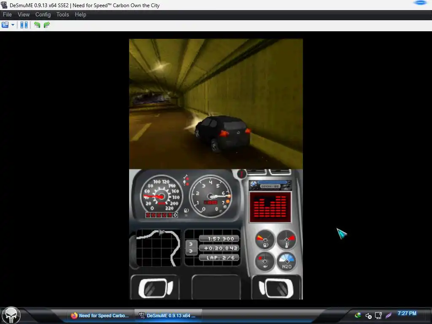Pause emulation with the pause icon
Screen dimensions: 432x324
(24, 25)
